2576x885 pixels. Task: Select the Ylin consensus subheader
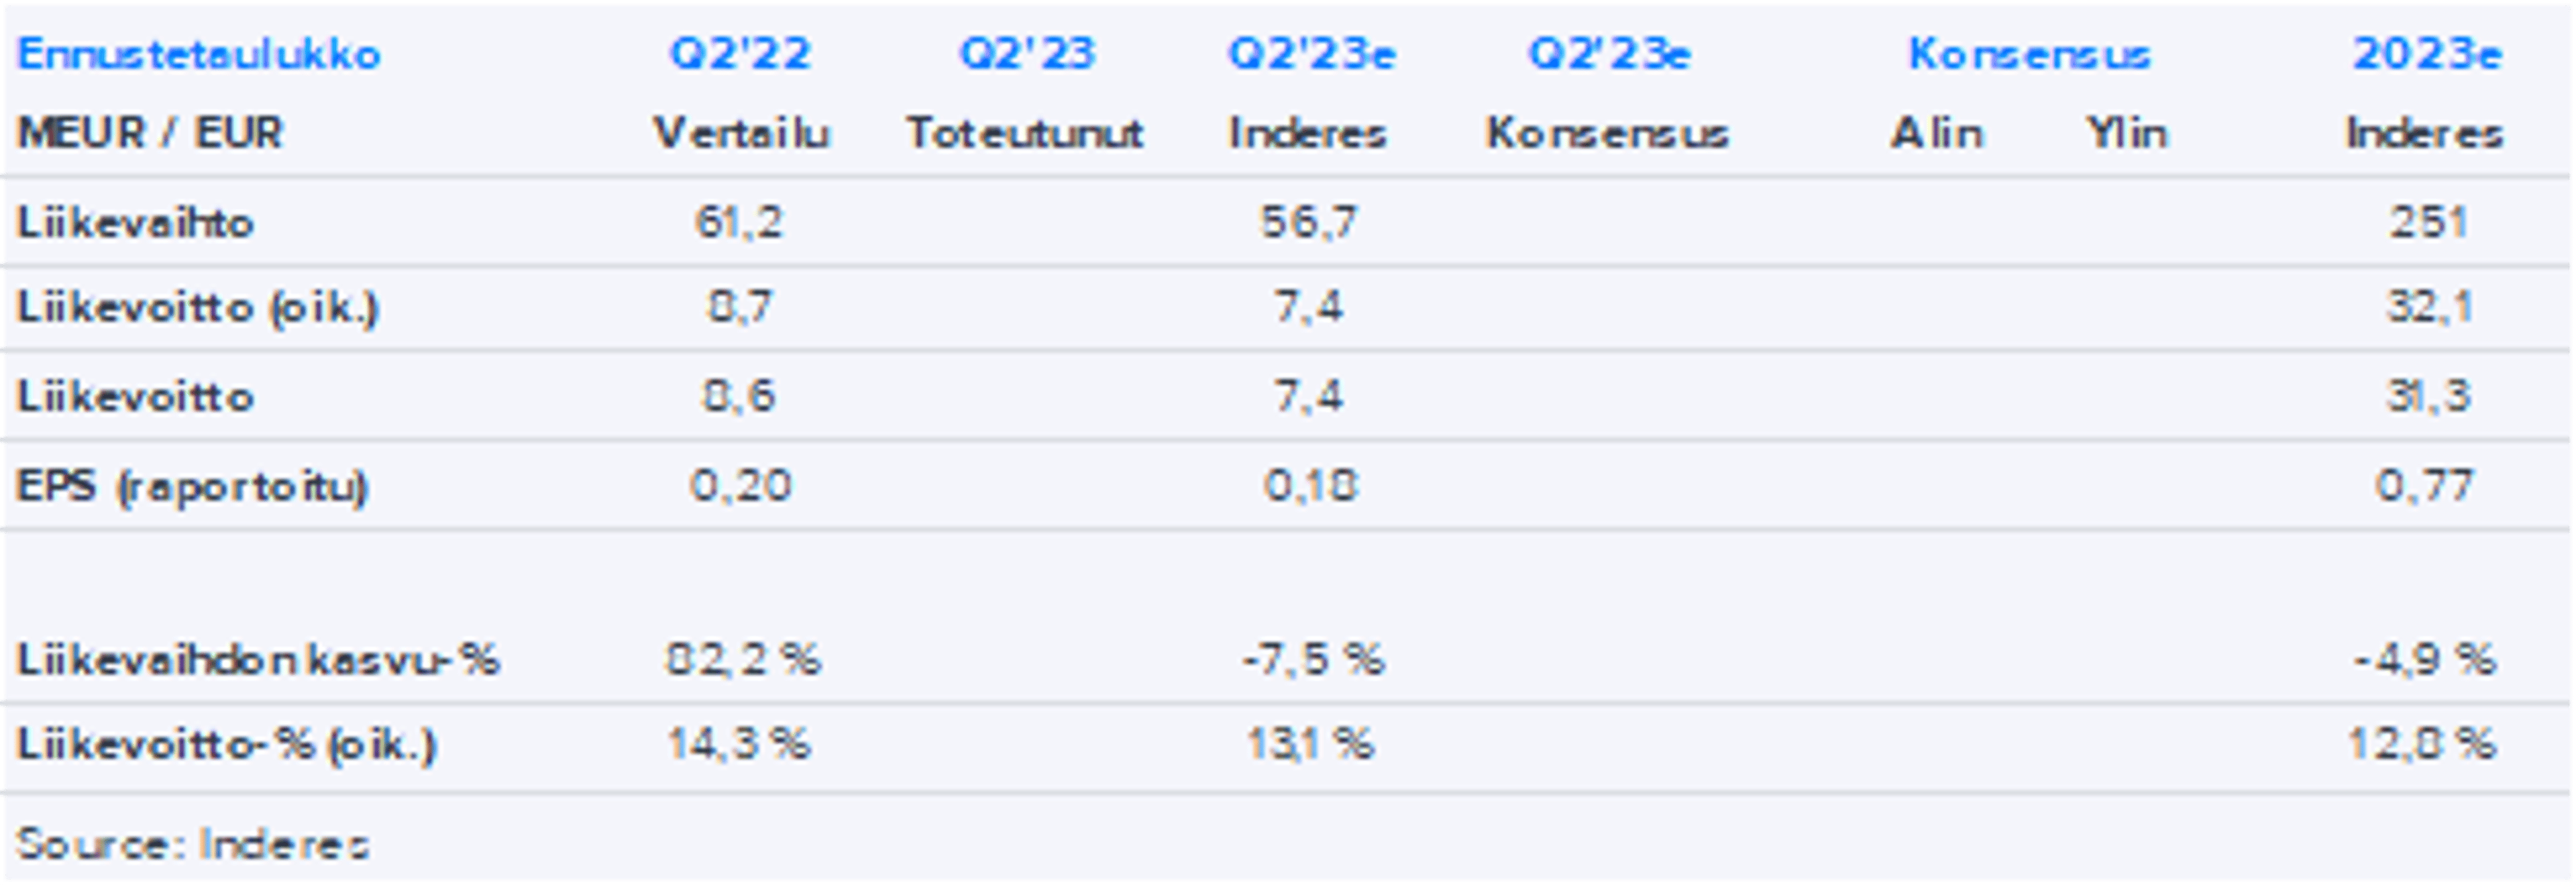(2126, 133)
